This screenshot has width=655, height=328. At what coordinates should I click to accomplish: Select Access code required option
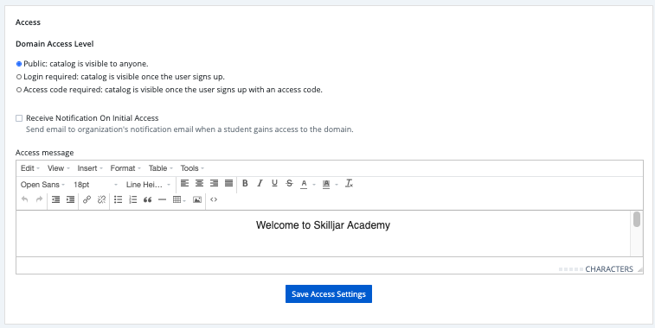coord(19,90)
